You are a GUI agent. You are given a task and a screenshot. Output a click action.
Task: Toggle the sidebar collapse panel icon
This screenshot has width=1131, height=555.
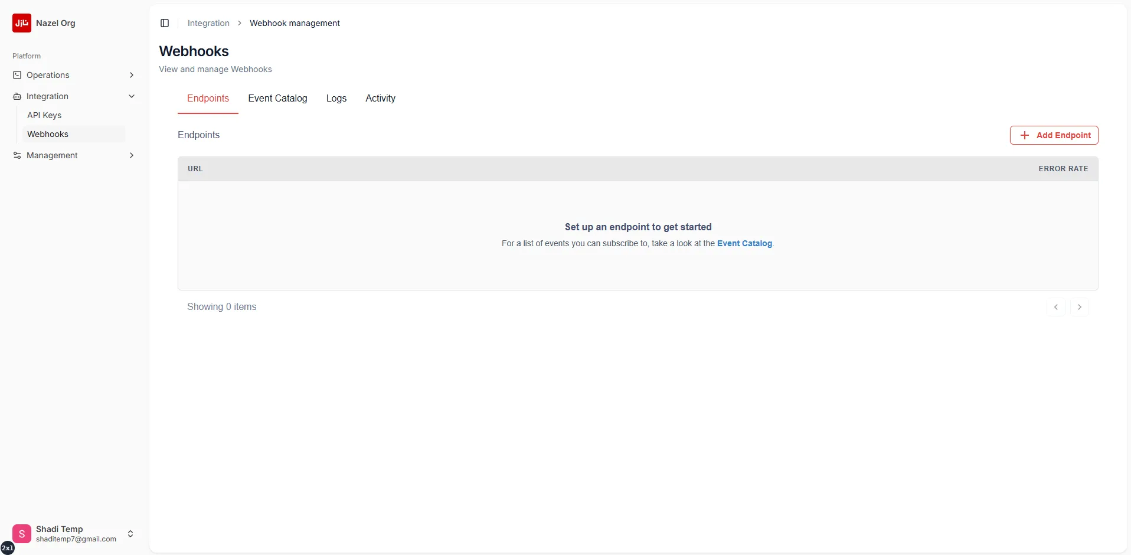coord(165,23)
